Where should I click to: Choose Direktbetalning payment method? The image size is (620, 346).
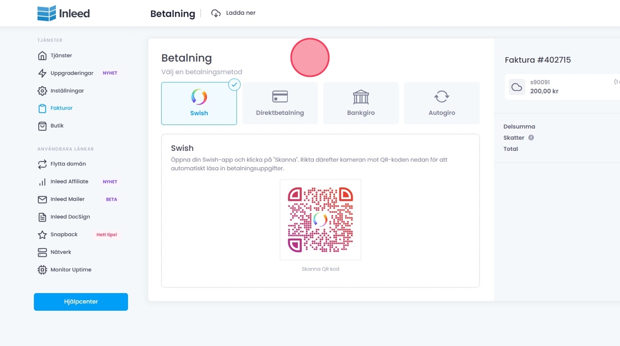[x=280, y=103]
